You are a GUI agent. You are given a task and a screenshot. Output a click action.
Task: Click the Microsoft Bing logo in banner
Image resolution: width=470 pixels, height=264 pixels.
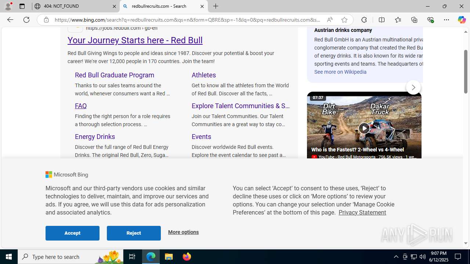click(67, 175)
